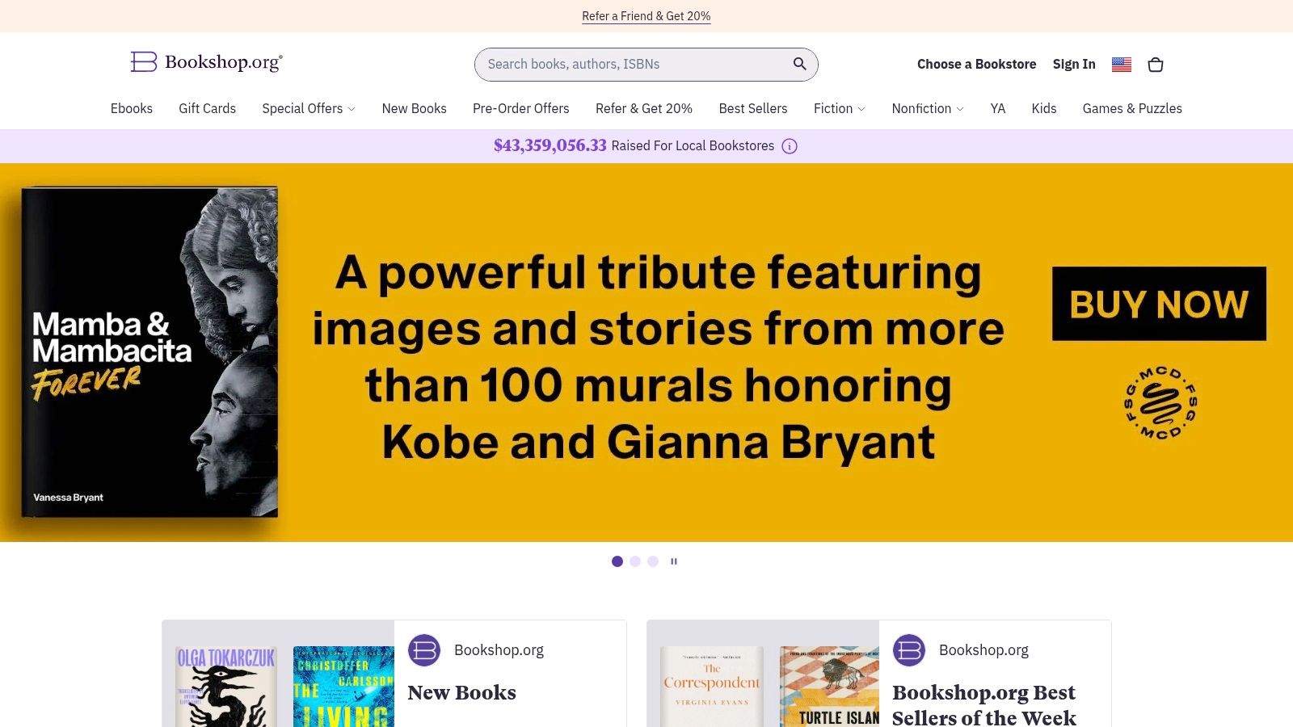
Task: Open the Refer a Friend & Get 20% link
Action: coord(646,15)
